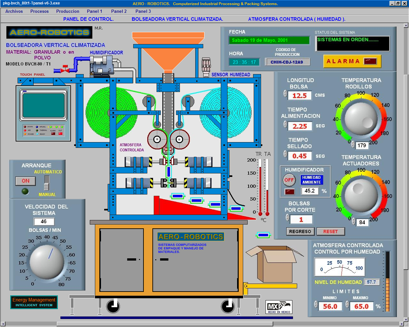Adjust the Bolsas por Corte stepper

point(288,217)
